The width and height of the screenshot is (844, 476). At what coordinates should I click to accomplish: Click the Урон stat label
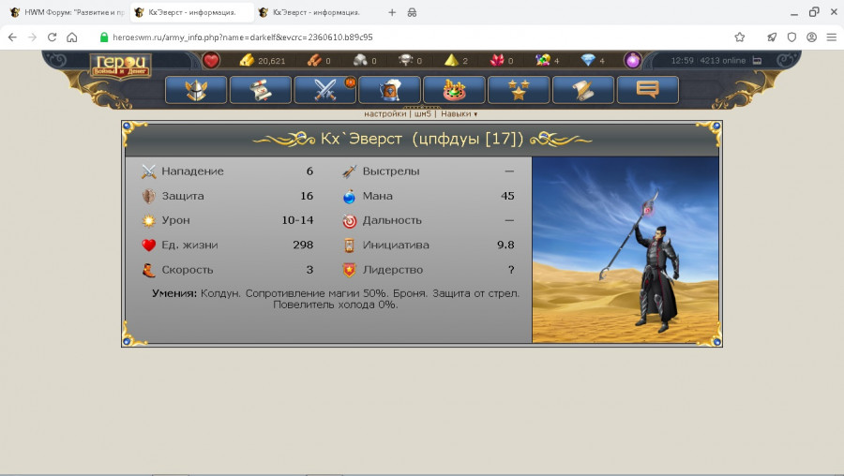[x=175, y=220]
